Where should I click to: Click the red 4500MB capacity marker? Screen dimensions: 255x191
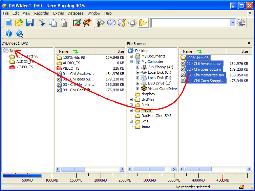click(222, 177)
